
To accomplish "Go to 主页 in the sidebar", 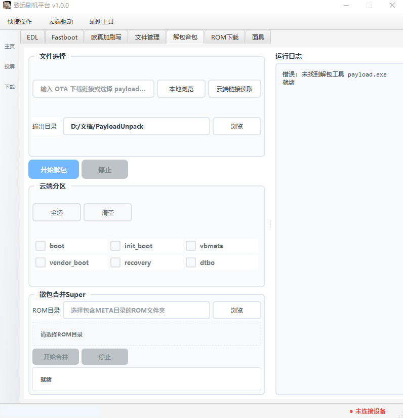I will tap(10, 47).
